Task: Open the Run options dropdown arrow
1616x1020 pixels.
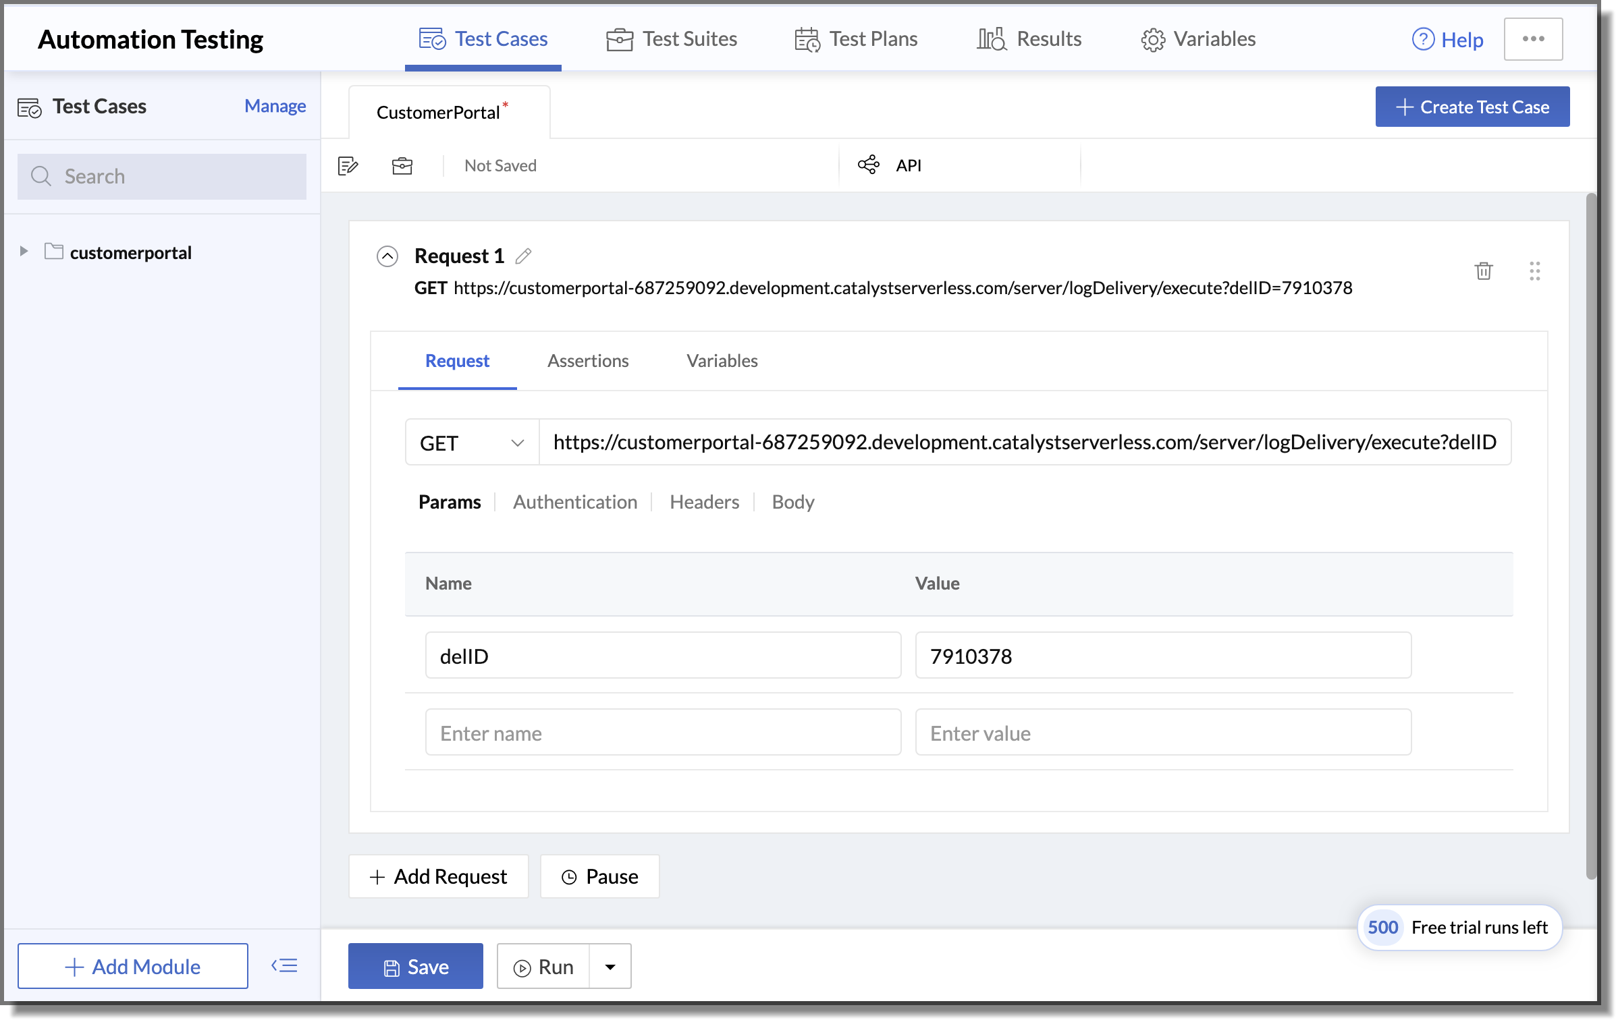Action: [610, 967]
